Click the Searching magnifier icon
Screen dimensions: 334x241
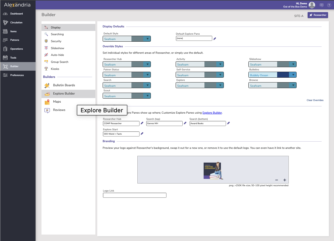click(x=46, y=34)
